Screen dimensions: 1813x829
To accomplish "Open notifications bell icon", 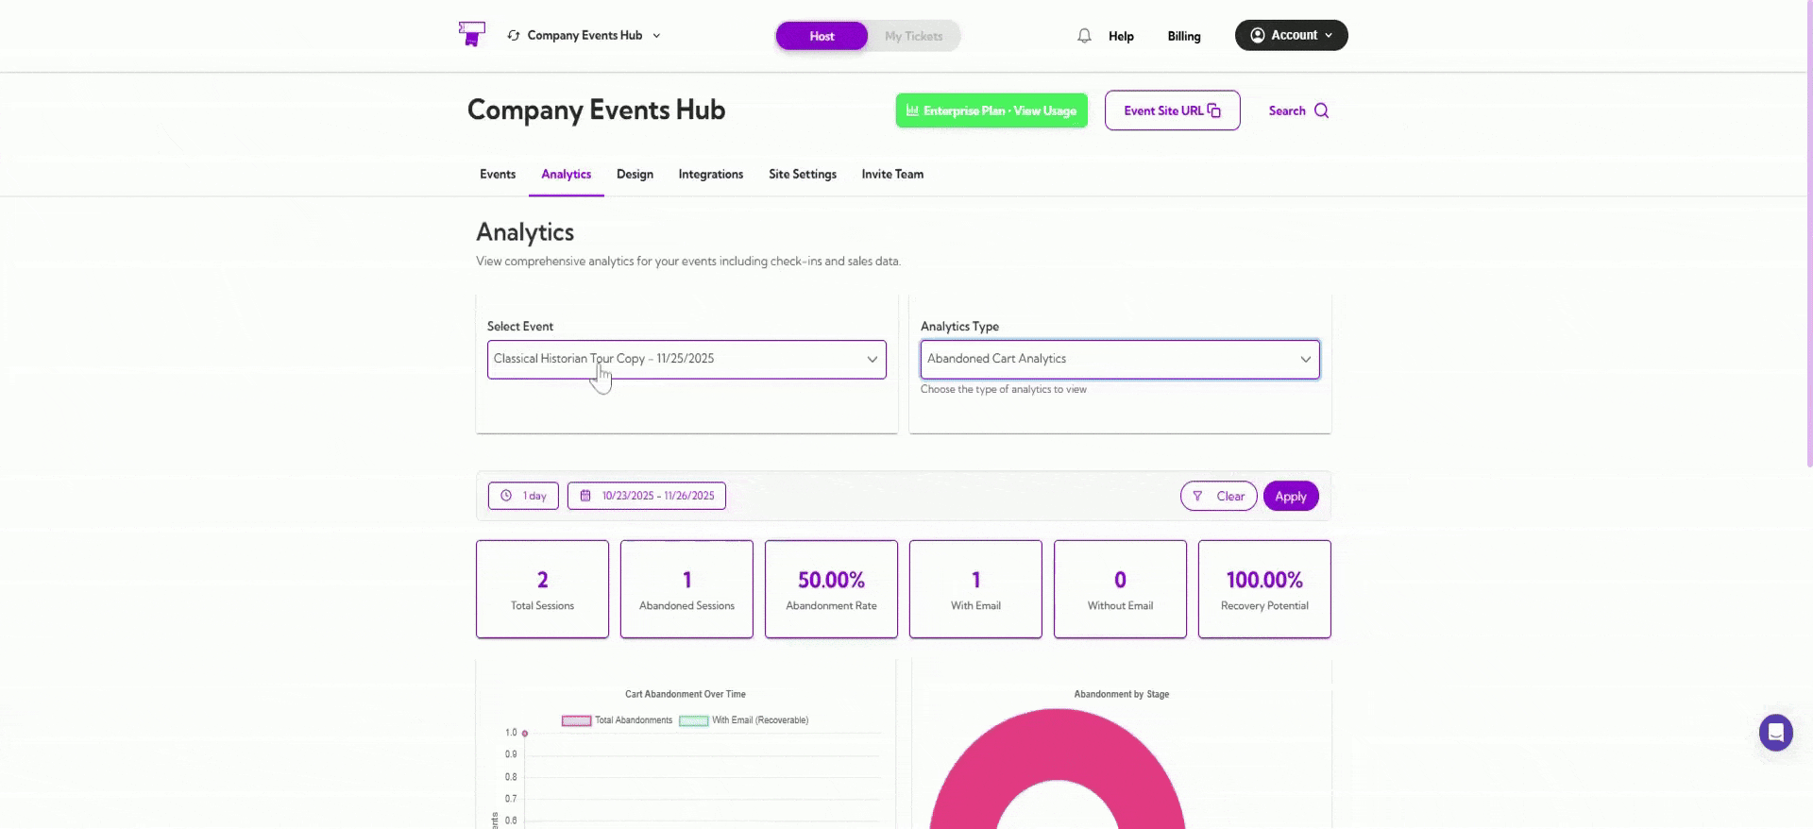I will tap(1084, 36).
